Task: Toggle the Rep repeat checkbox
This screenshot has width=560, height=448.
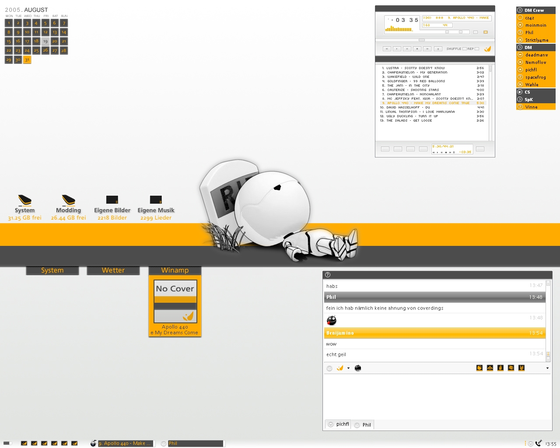Action: (x=477, y=49)
